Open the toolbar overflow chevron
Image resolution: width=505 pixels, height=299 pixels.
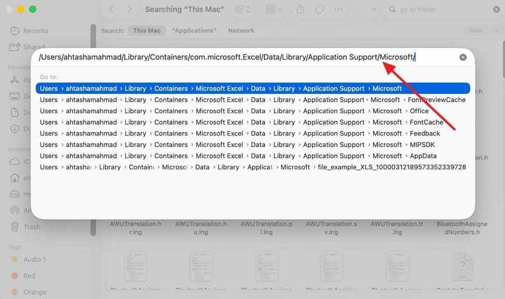(373, 9)
